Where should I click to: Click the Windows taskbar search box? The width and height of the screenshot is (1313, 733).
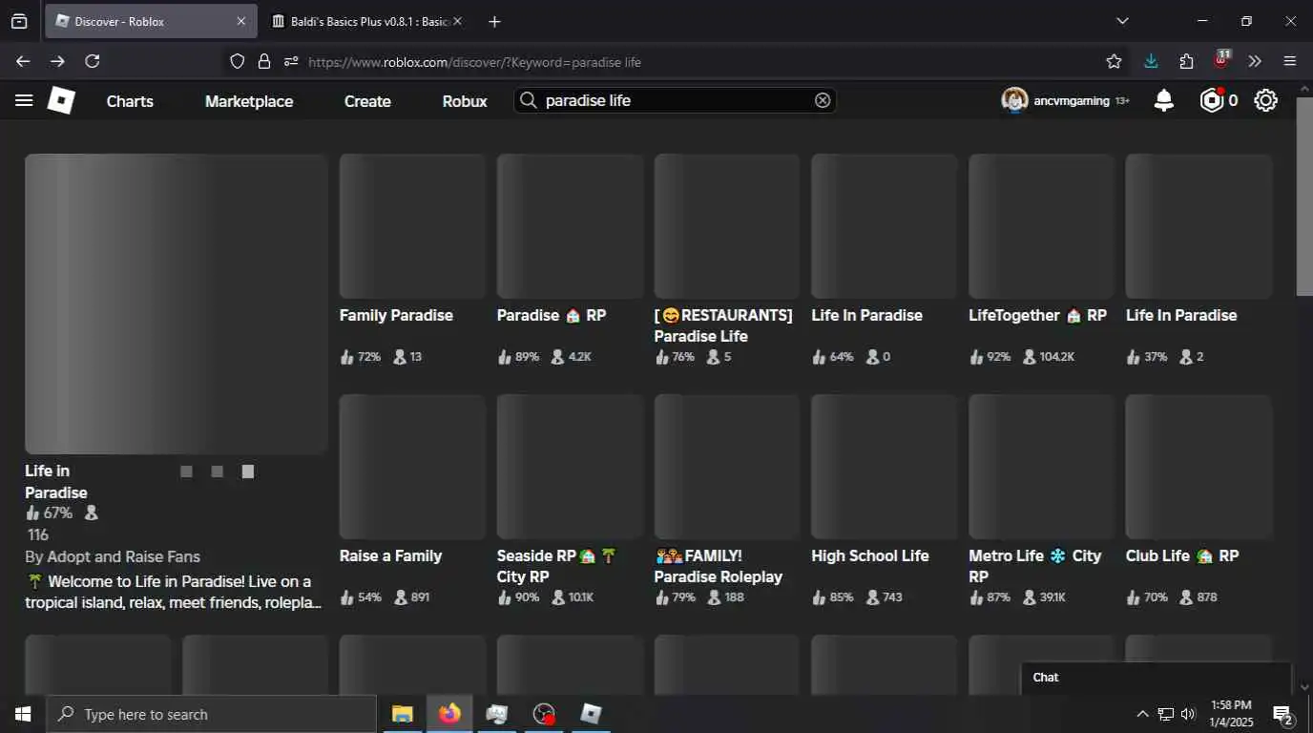click(211, 714)
